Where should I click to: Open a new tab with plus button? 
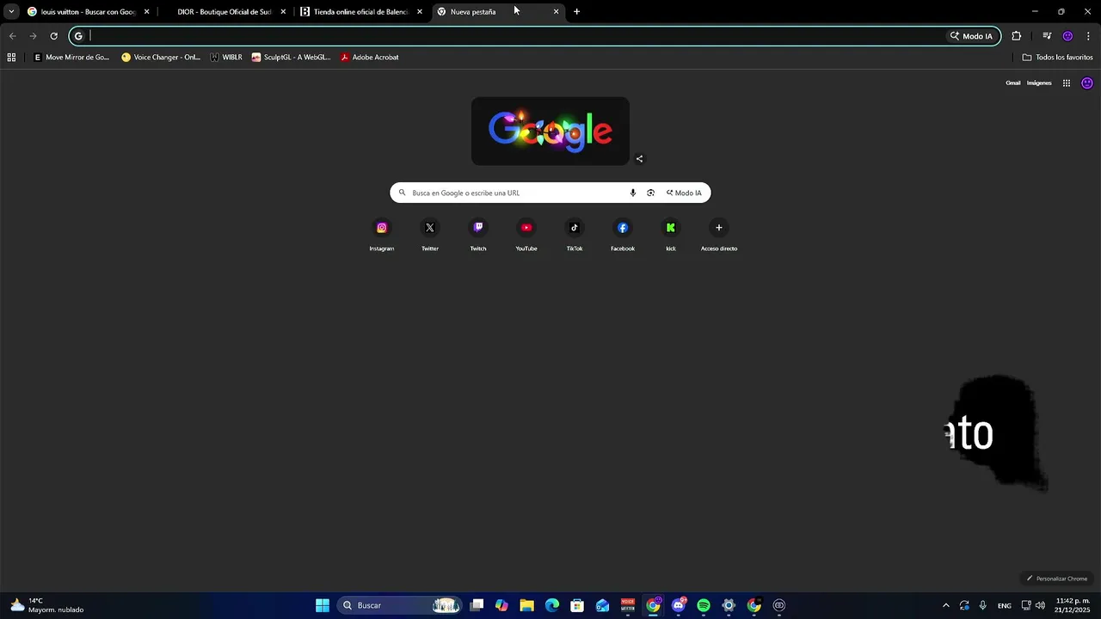[576, 12]
